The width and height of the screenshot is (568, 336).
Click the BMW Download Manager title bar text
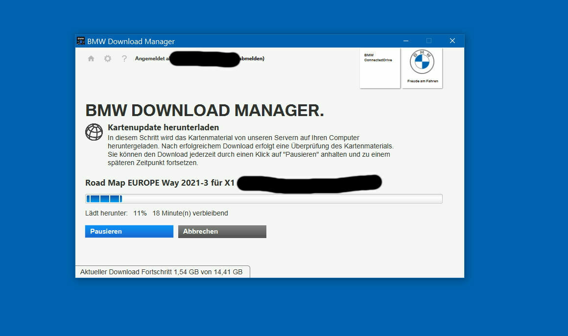(131, 41)
